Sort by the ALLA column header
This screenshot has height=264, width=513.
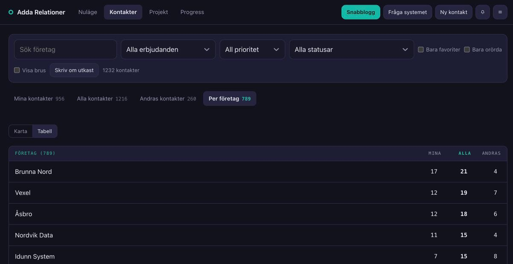464,153
